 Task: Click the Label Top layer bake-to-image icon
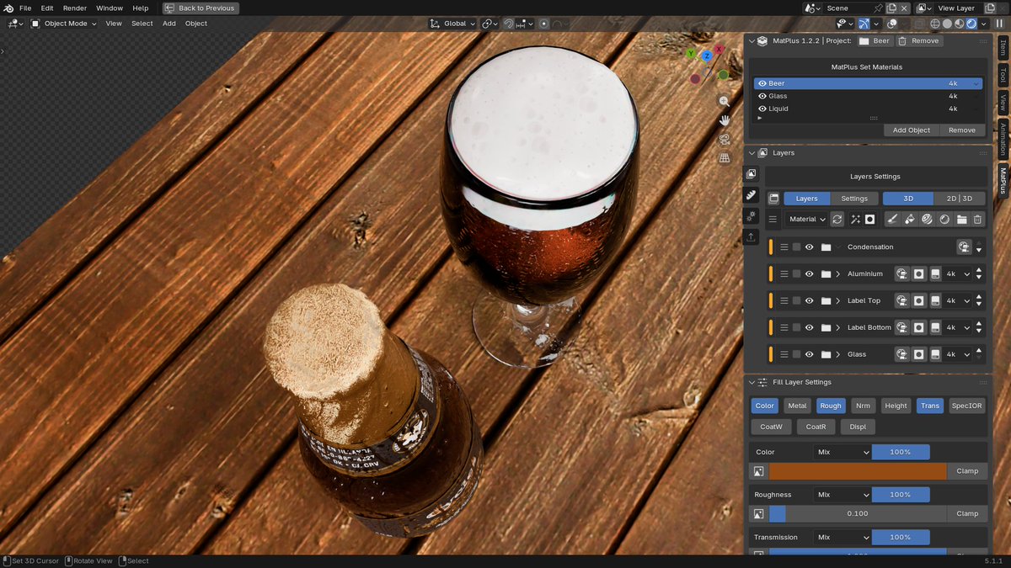pyautogui.click(x=935, y=300)
